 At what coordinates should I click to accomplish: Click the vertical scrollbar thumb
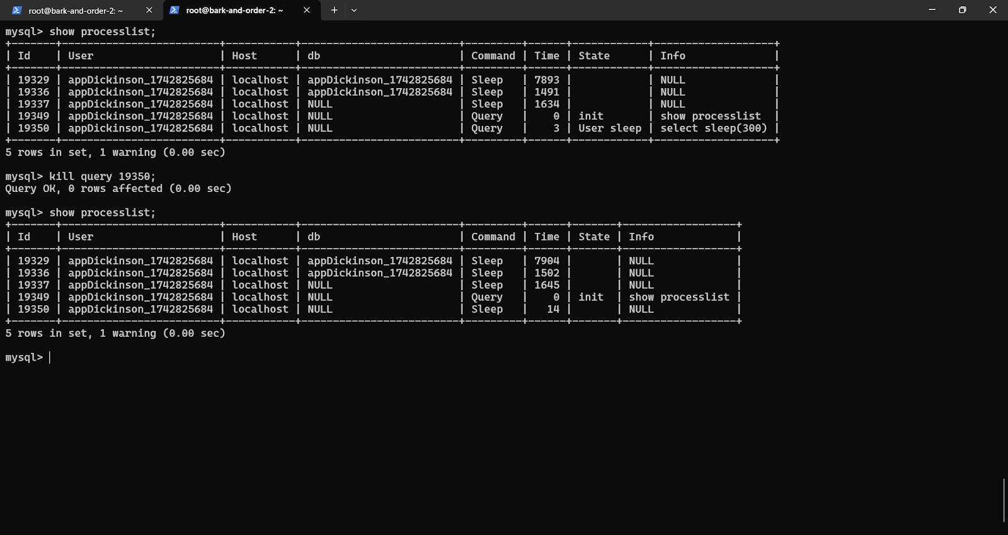[x=1004, y=500]
